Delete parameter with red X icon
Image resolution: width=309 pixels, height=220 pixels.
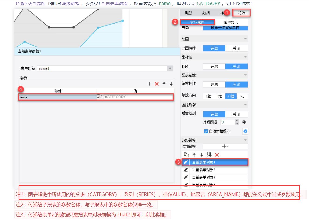[157, 84]
